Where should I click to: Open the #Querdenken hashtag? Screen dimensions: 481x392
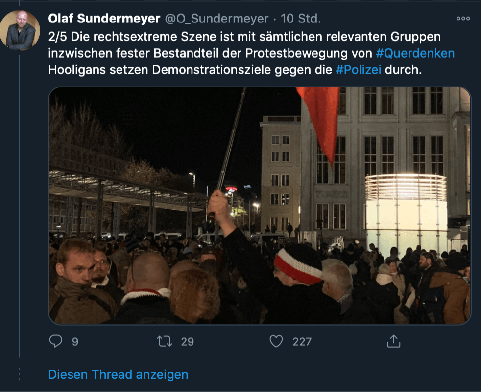415,53
